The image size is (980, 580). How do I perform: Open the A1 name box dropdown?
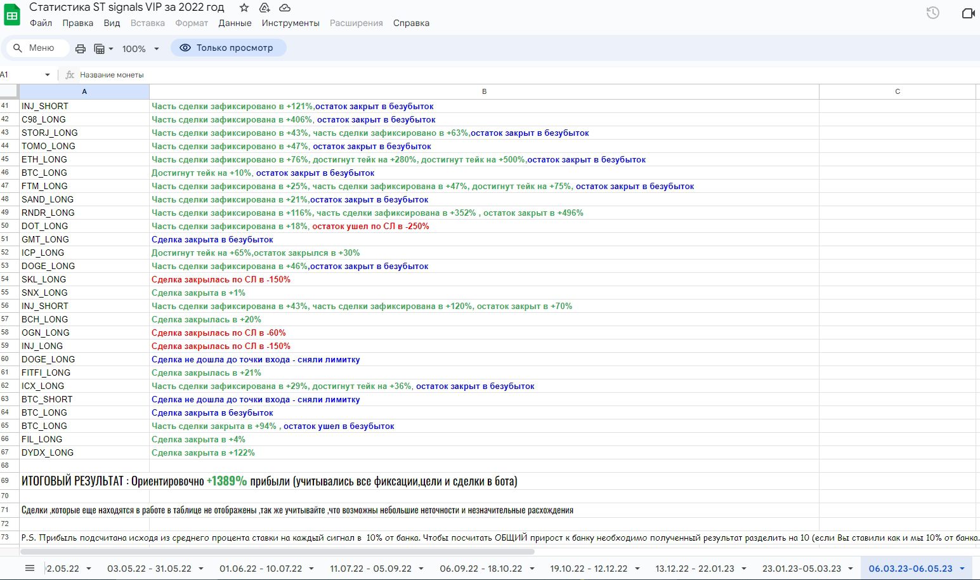(47, 75)
